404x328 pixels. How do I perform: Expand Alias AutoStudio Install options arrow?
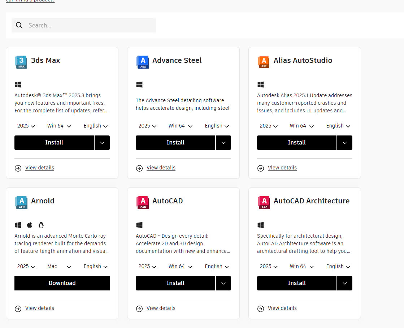pos(345,143)
